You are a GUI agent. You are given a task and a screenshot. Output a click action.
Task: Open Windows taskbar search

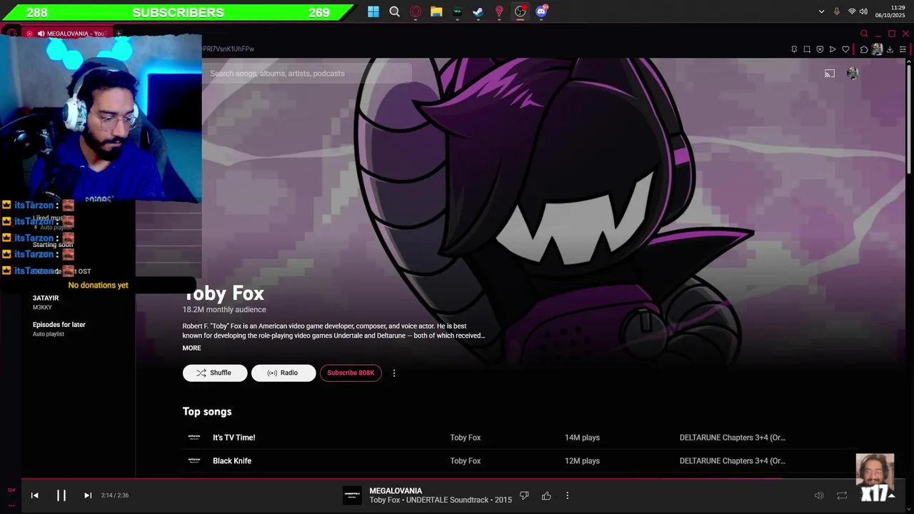pyautogui.click(x=394, y=11)
